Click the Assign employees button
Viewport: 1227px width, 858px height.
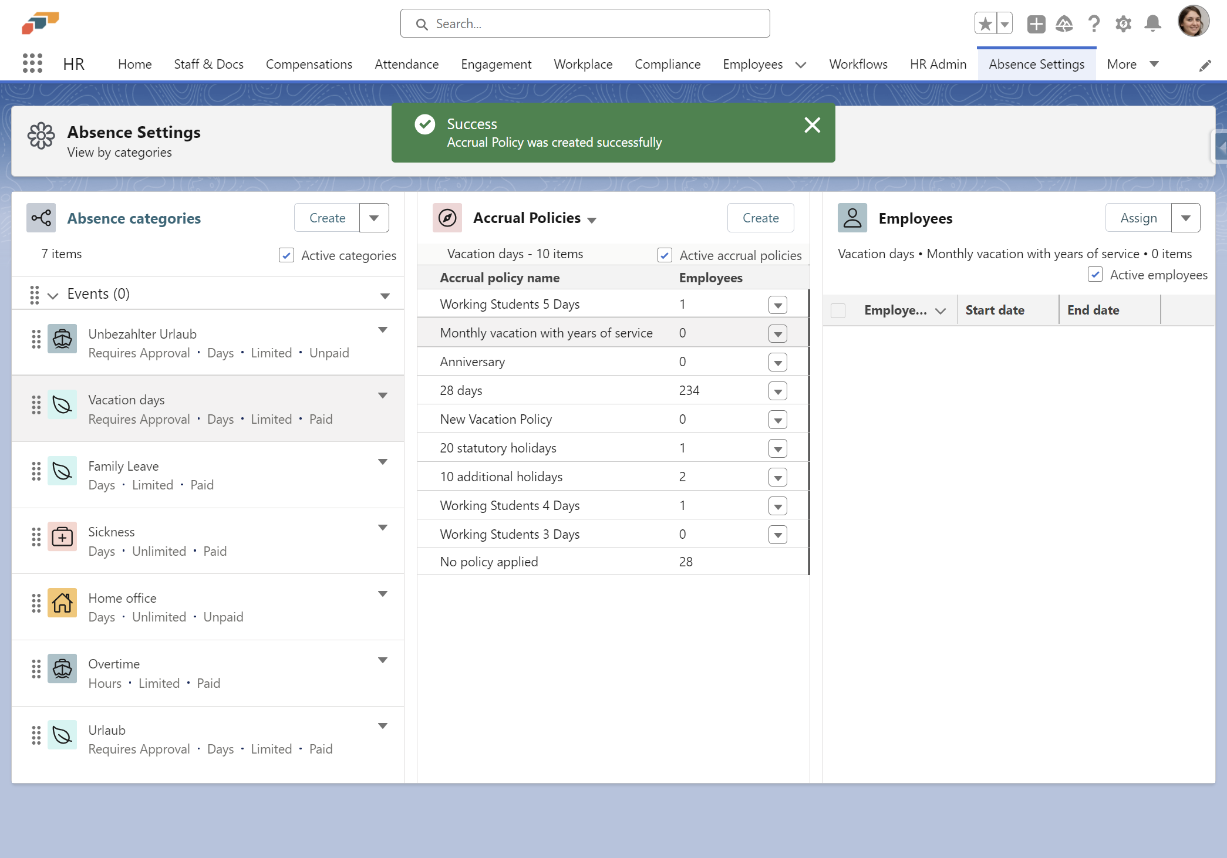coord(1138,218)
